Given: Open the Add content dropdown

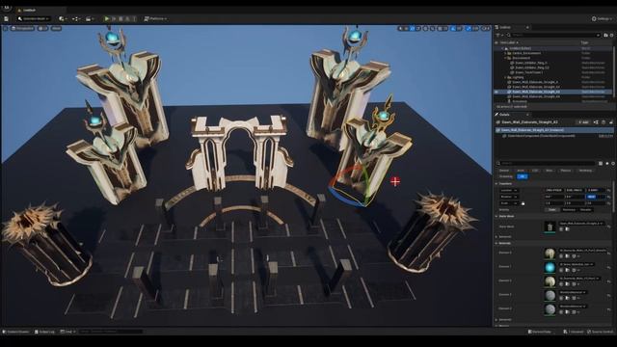Looking at the screenshot, I should (62, 18).
